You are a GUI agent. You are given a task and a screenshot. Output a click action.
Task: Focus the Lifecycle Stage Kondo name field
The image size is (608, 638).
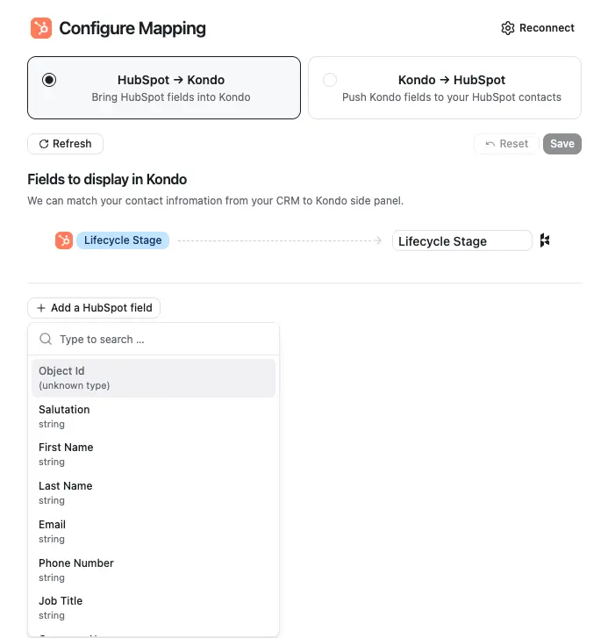click(x=462, y=240)
